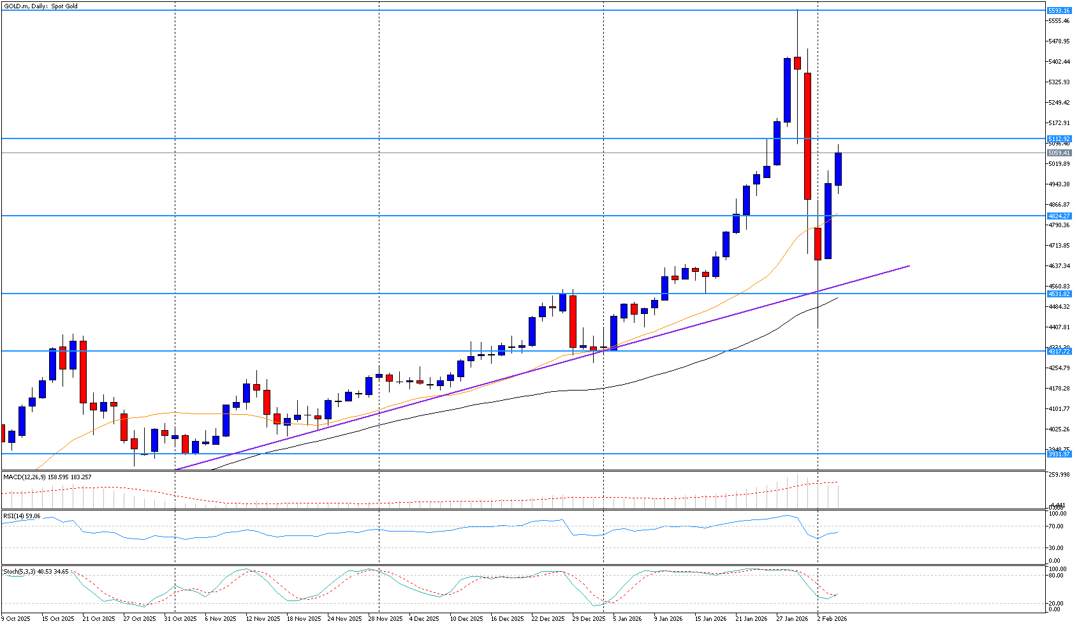Click the 9 Oct 2025 date label
Image resolution: width=1079 pixels, height=626 pixels.
point(17,618)
